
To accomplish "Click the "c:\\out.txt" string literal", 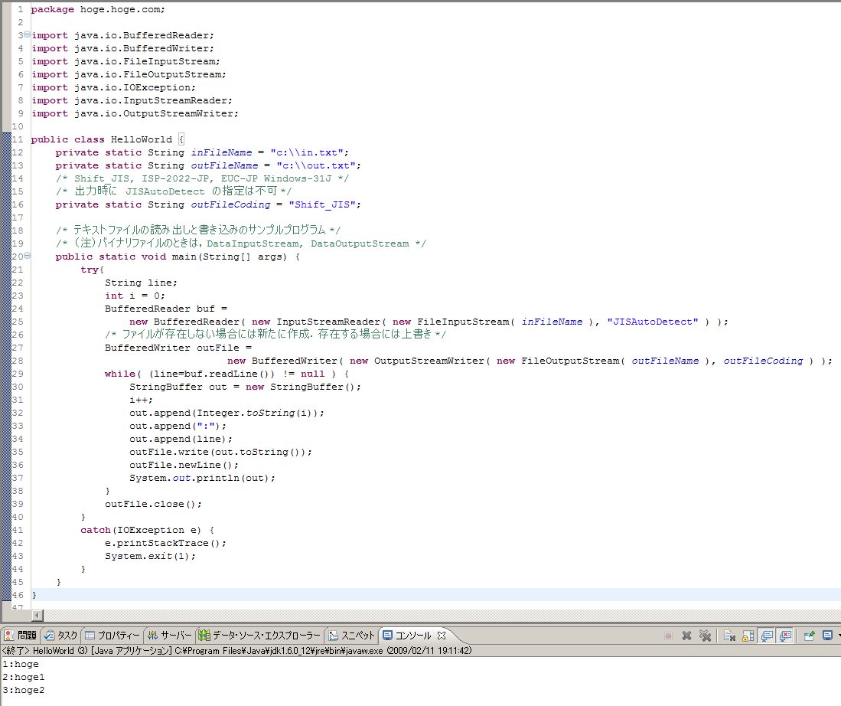I will tap(316, 165).
